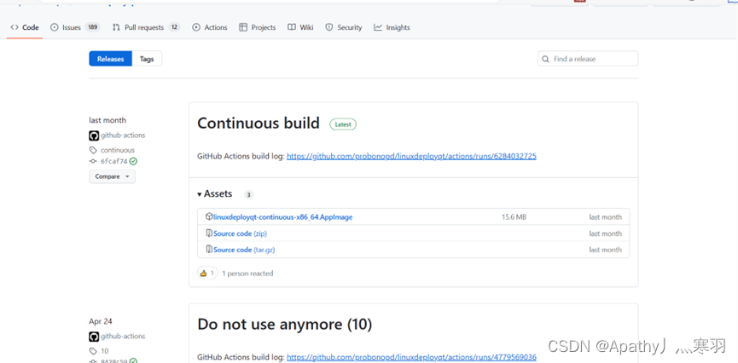Click the Code brackets icon
This screenshot has width=738, height=363.
pos(15,27)
